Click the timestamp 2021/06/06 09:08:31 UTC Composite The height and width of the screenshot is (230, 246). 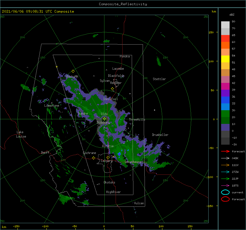tap(38, 11)
